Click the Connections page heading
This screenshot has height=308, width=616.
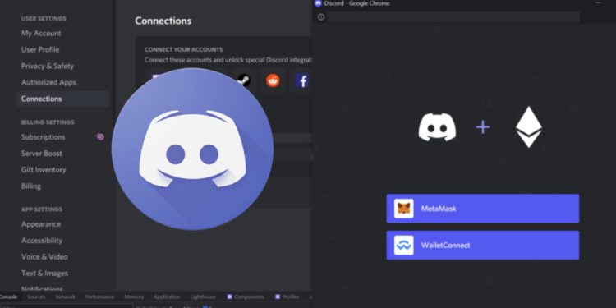coord(163,21)
